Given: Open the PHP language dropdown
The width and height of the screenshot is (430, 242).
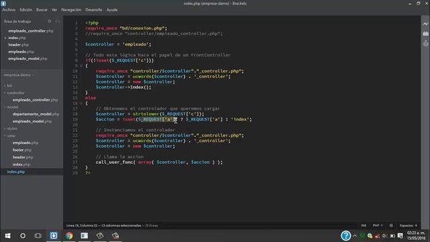Looking at the screenshot, I should (378, 226).
